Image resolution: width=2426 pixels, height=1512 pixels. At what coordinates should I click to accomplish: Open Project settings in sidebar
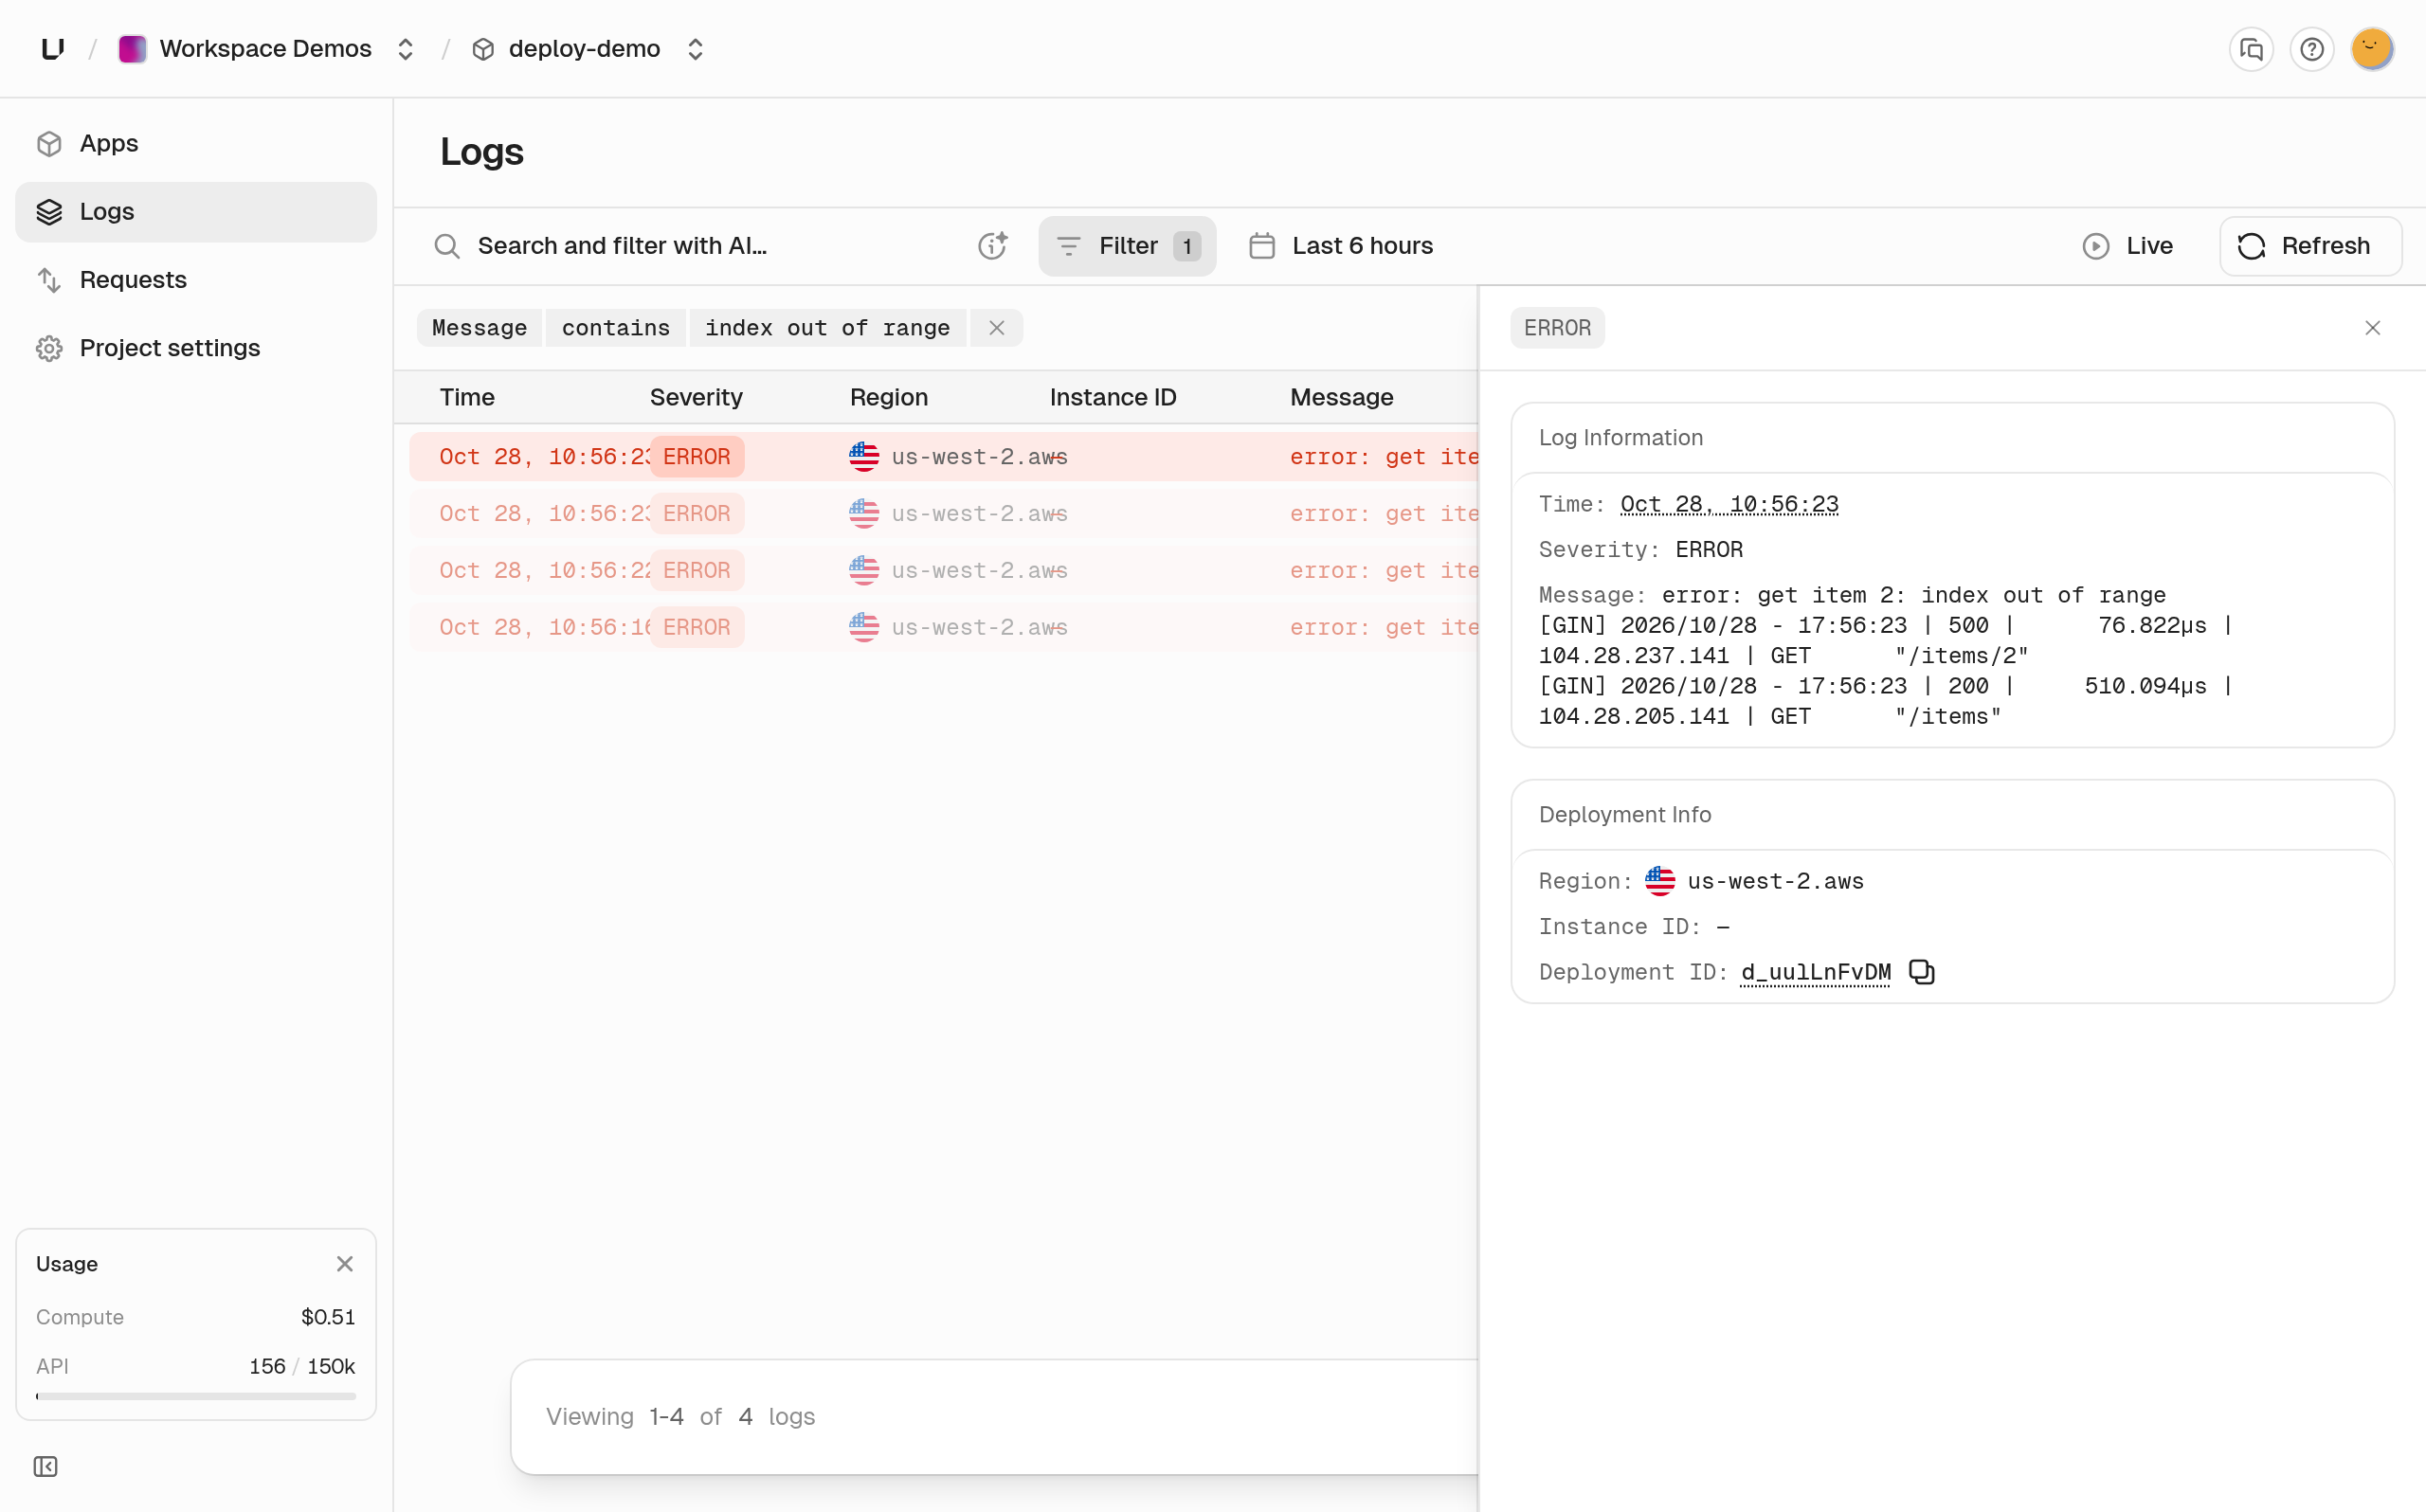point(196,347)
